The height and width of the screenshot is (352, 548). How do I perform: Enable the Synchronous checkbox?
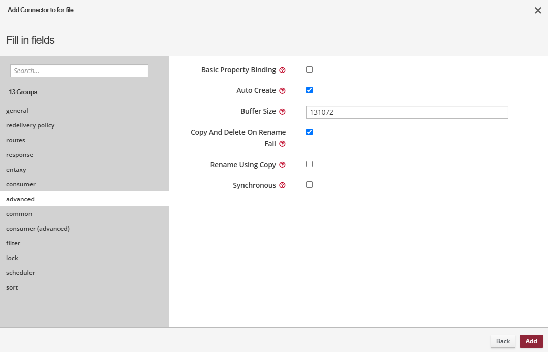309,185
